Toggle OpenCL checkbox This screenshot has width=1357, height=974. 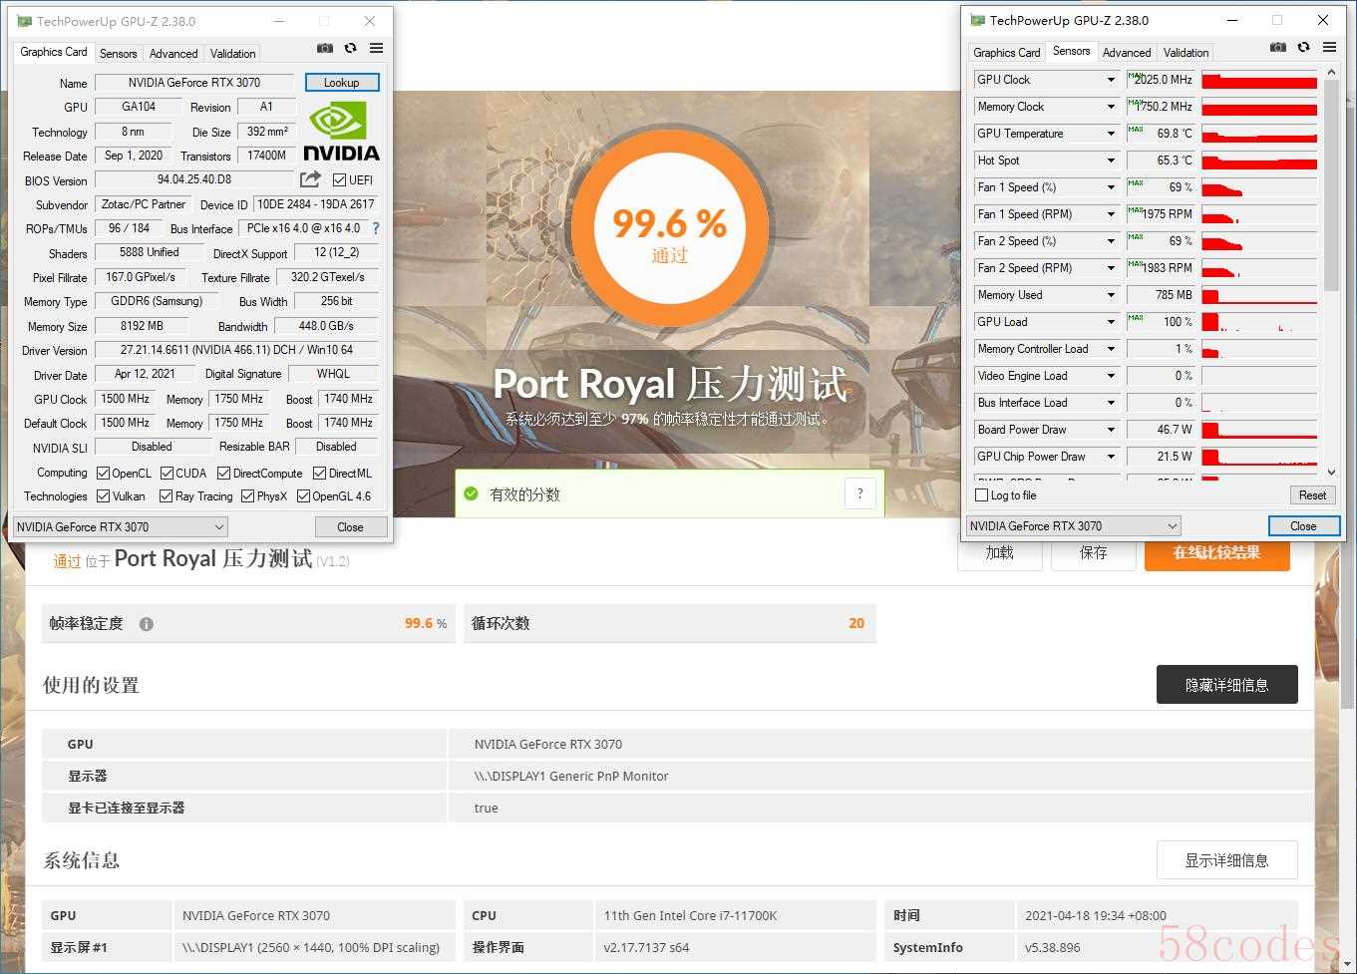103,473
